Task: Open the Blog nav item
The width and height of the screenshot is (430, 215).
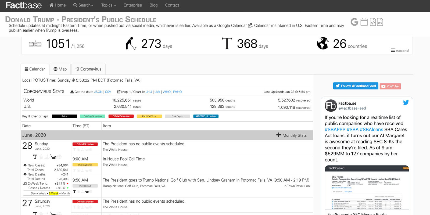Action: point(153,5)
